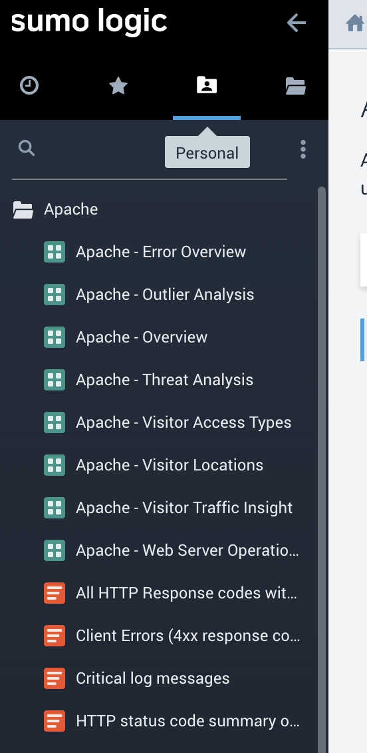
Task: Open Apache - Visitor Locations dashboard
Action: [170, 465]
